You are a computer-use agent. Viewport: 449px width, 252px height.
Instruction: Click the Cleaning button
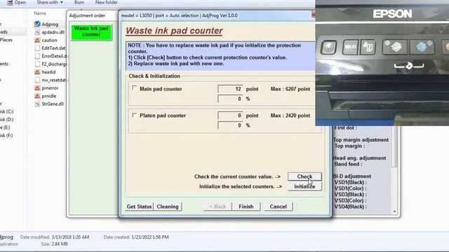(168, 206)
